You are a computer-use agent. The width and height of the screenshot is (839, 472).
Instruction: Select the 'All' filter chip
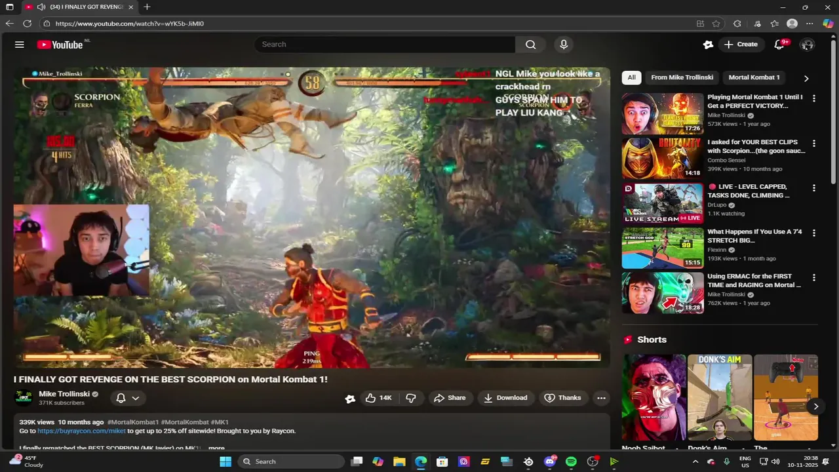point(631,77)
